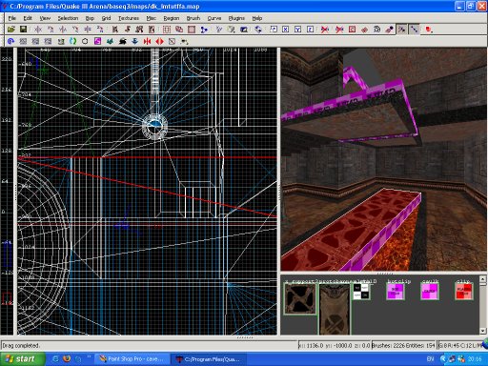Click the small red square icon at toolbar end
The width and height of the screenshot is (488, 366).
pyautogui.click(x=429, y=30)
